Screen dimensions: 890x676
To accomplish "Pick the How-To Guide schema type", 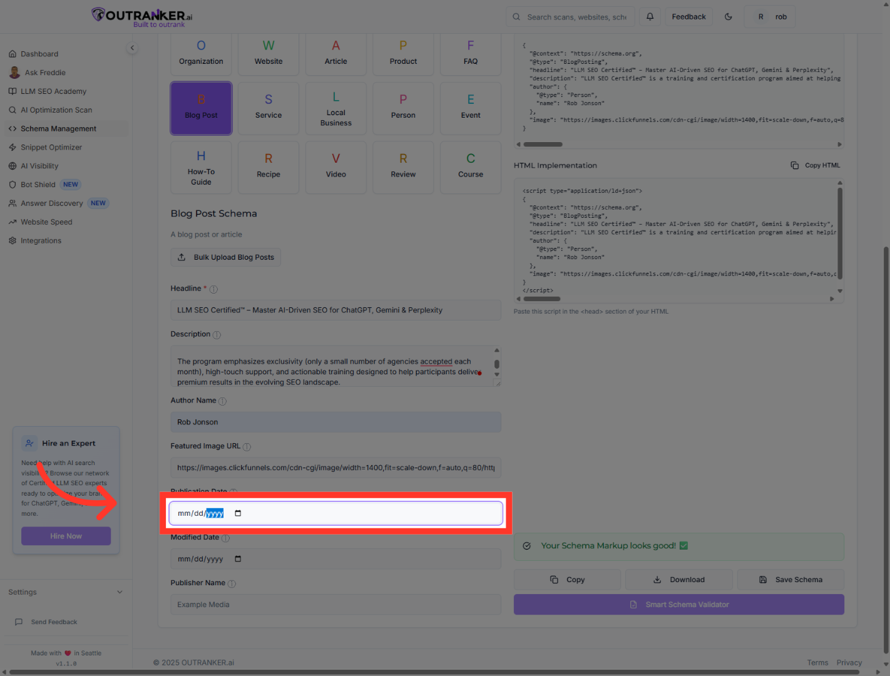I will (x=201, y=168).
